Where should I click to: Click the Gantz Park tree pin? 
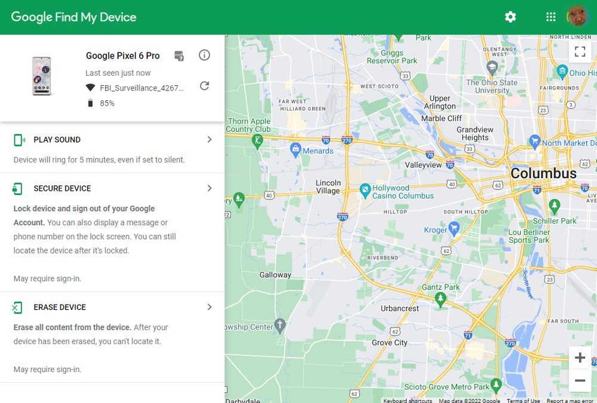point(441,299)
